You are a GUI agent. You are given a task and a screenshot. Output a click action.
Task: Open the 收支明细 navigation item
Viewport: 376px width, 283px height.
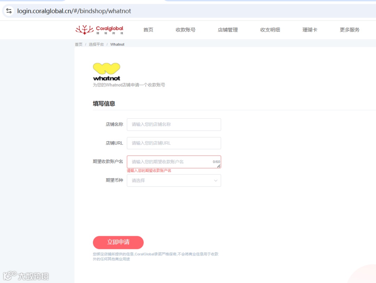pyautogui.click(x=270, y=30)
